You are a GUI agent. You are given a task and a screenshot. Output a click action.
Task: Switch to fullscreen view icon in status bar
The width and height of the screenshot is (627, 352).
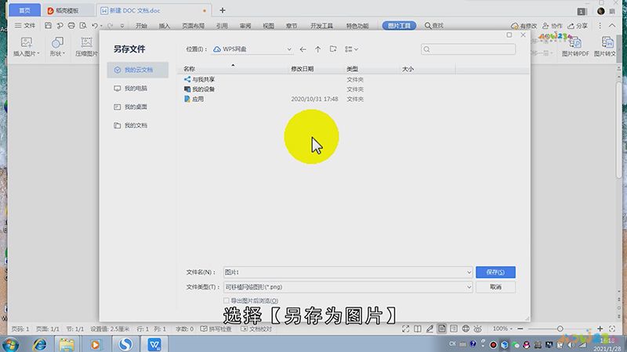pyautogui.click(x=405, y=329)
